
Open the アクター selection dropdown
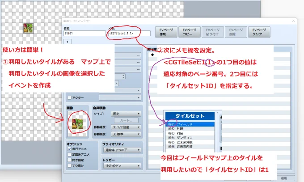120,97
